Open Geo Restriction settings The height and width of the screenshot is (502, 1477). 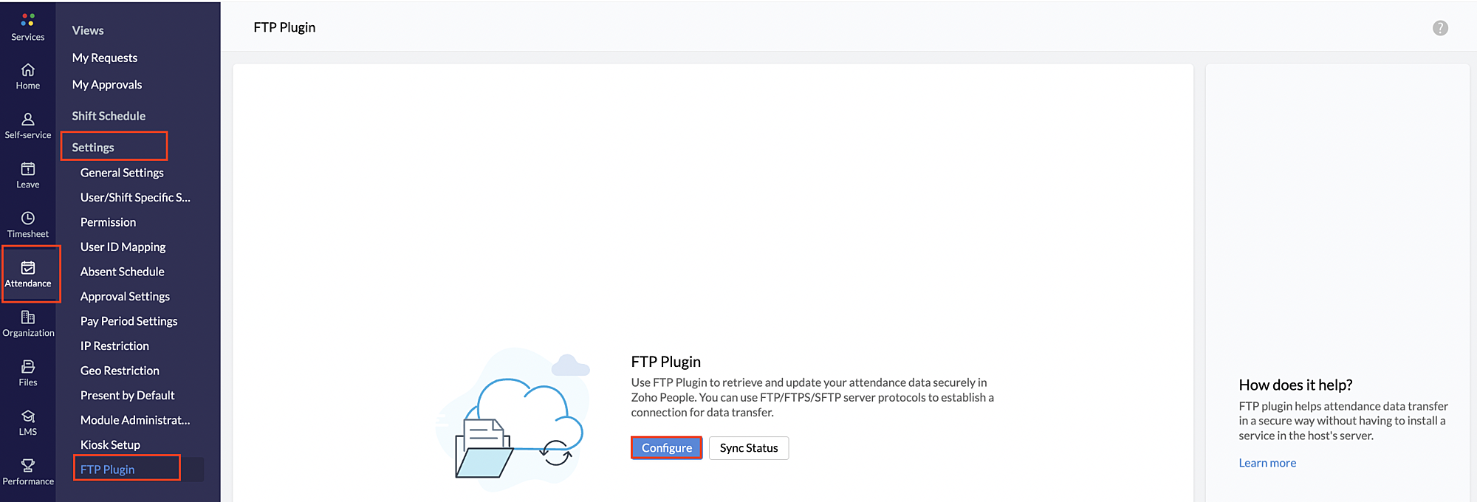click(x=120, y=371)
